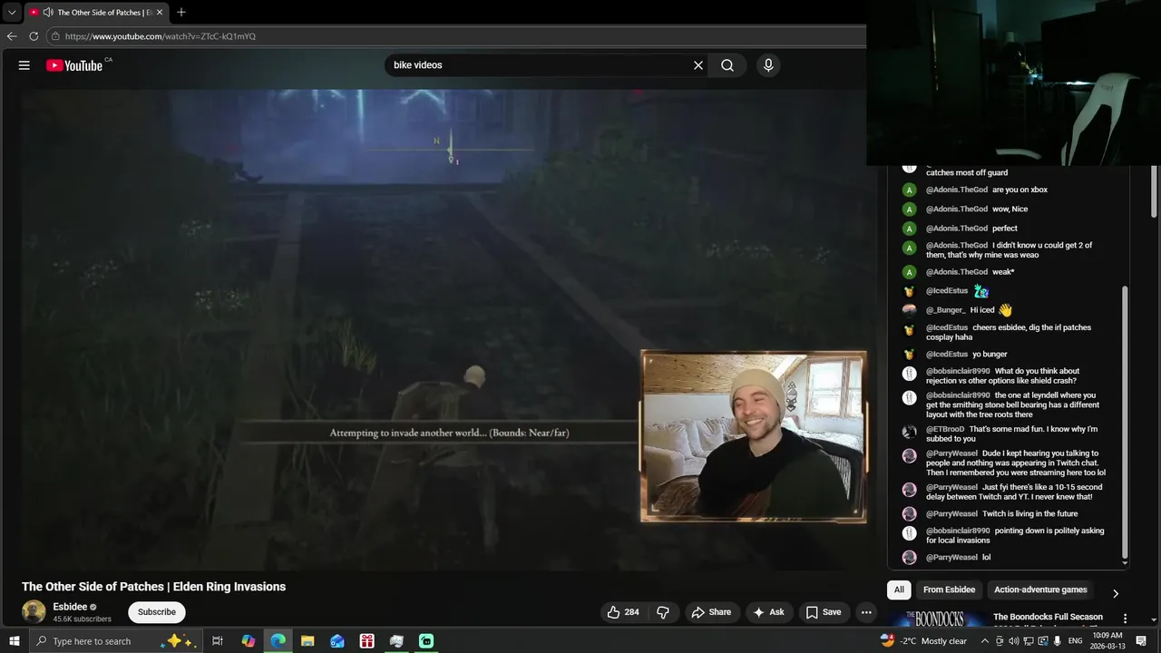This screenshot has height=653, width=1161.
Task: Select the 'All' filter chip
Action: [899, 590]
